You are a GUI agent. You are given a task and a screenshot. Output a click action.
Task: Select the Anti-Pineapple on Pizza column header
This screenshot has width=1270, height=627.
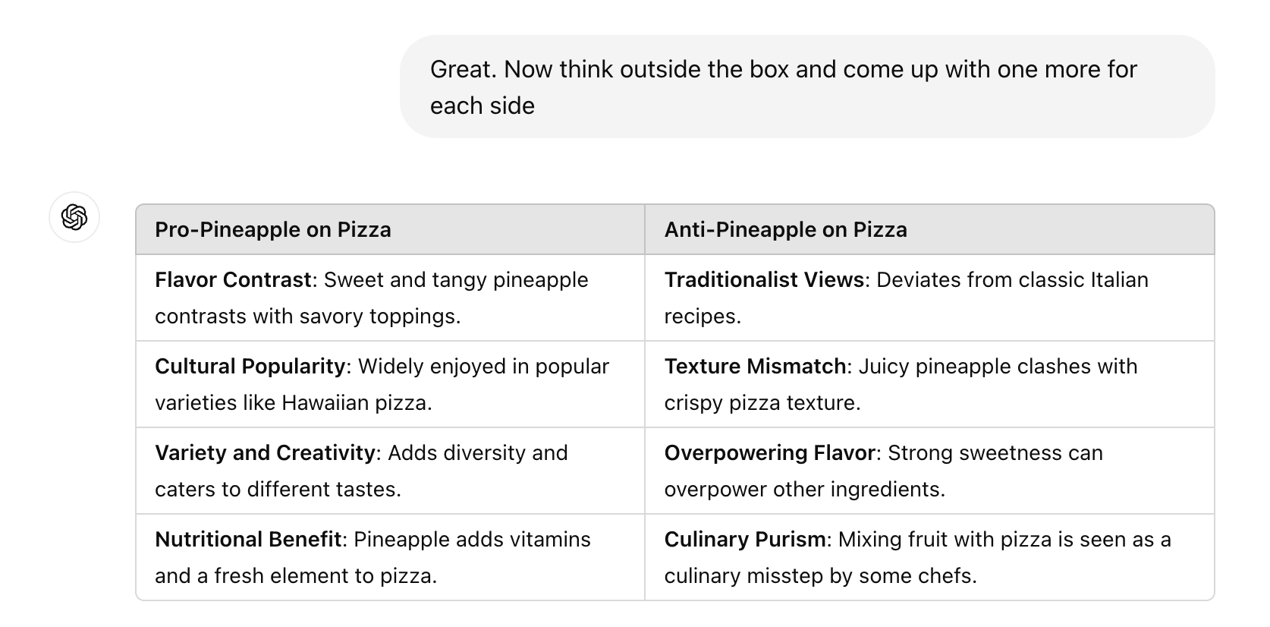click(785, 230)
